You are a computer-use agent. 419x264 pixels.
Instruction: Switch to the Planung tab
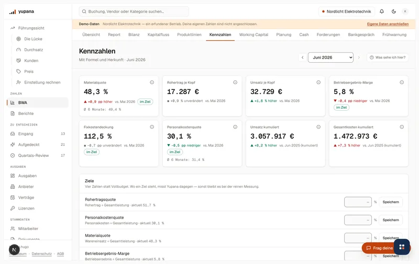284,35
